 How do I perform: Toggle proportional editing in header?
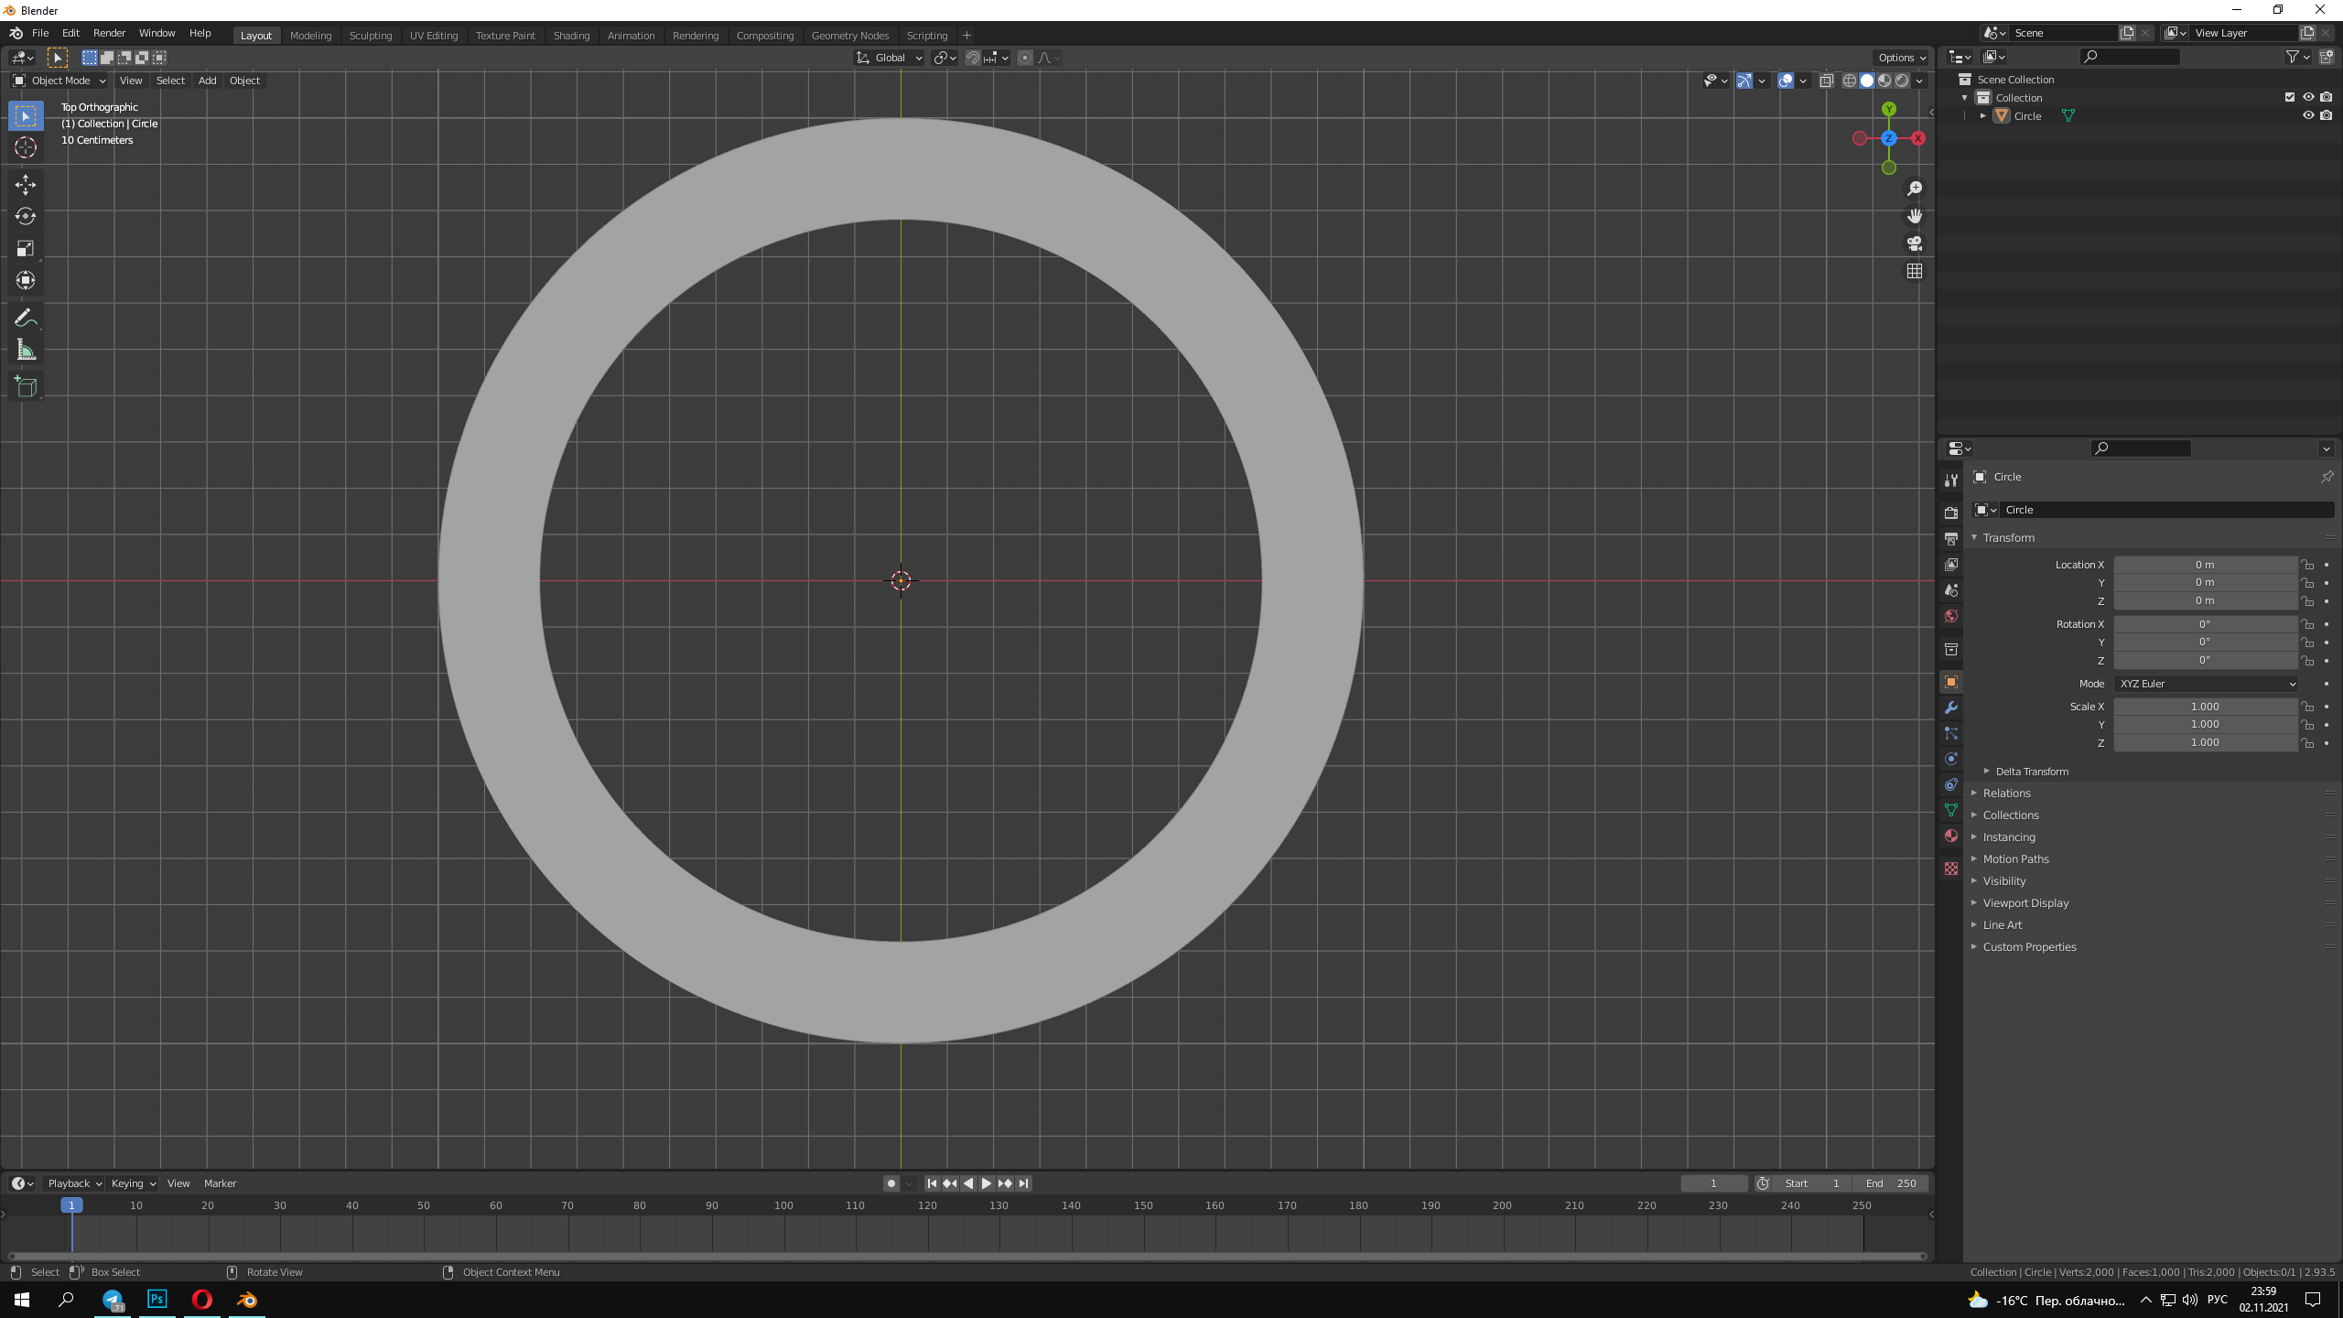pos(1024,58)
